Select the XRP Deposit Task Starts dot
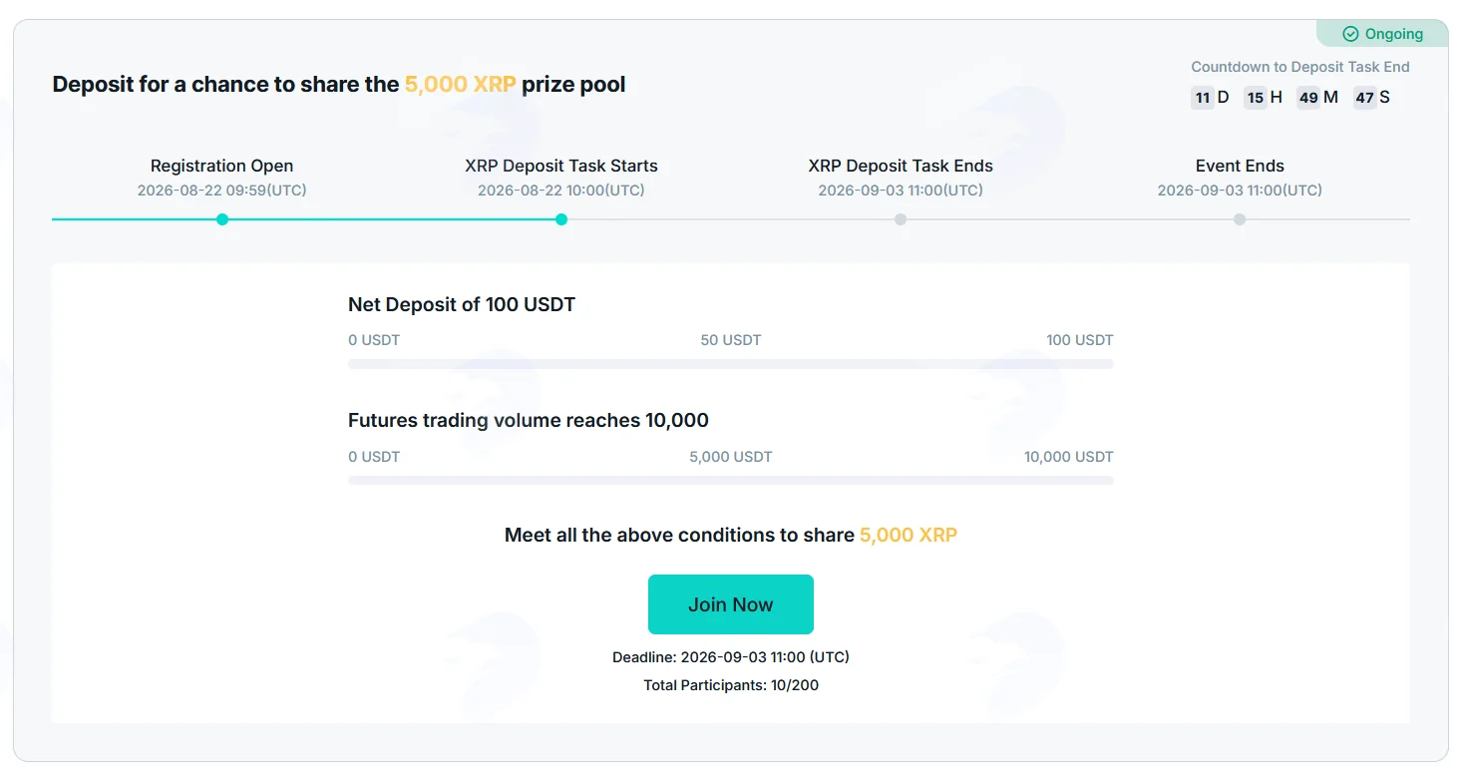Viewport: 1464px width, 776px height. tap(561, 219)
